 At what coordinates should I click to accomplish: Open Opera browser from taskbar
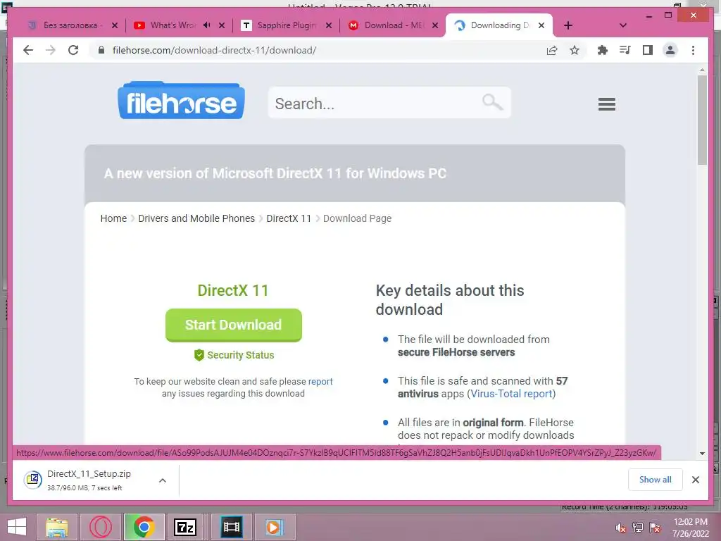click(x=100, y=527)
